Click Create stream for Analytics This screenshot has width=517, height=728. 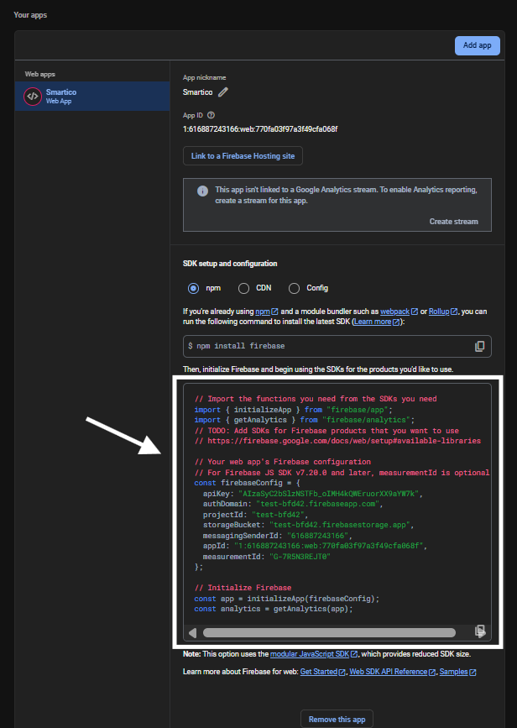pos(453,222)
